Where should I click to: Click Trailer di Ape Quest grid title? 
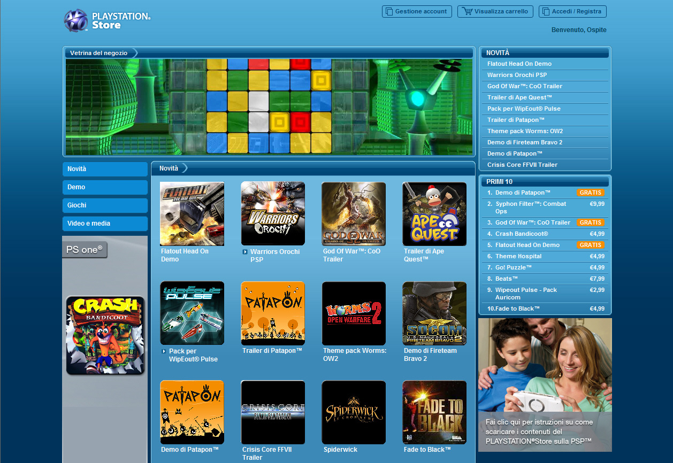424,256
